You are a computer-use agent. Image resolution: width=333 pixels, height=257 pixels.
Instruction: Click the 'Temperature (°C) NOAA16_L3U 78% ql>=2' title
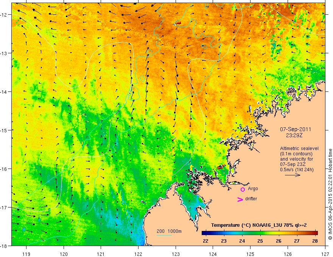point(259,225)
